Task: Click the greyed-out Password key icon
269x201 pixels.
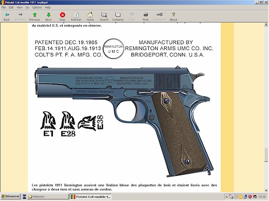Action: click(160, 17)
